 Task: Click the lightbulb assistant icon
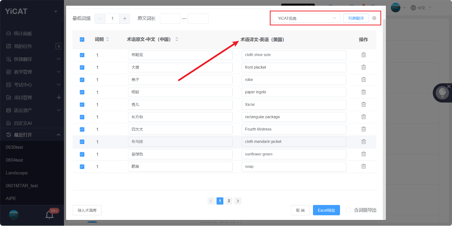[442, 93]
